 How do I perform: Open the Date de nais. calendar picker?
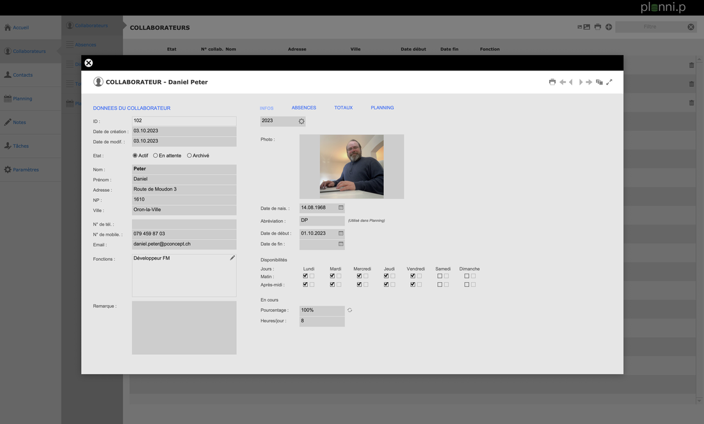(x=340, y=208)
